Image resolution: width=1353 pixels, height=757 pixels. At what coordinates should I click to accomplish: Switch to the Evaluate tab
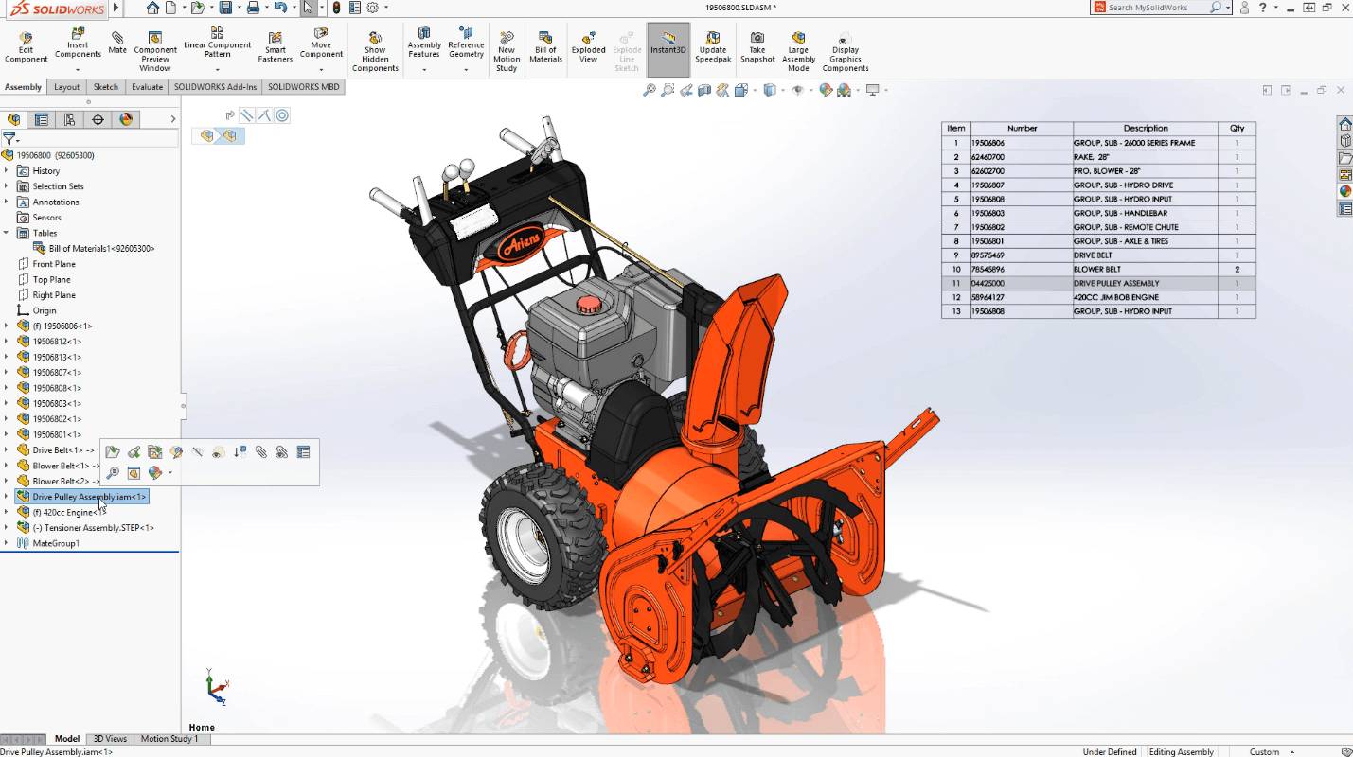147,87
